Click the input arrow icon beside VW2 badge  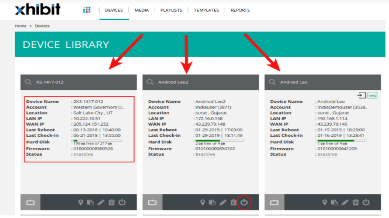point(362,95)
